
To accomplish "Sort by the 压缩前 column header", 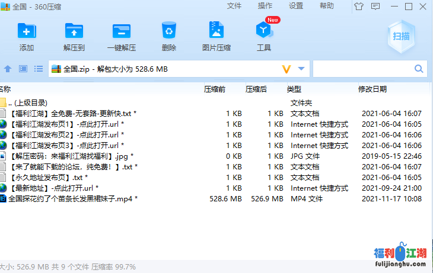I will coord(215,89).
